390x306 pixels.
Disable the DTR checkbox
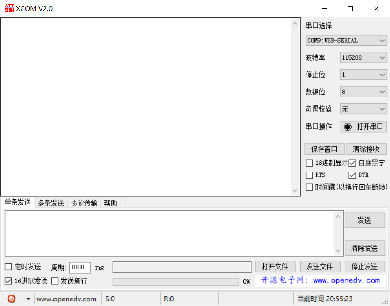click(352, 175)
